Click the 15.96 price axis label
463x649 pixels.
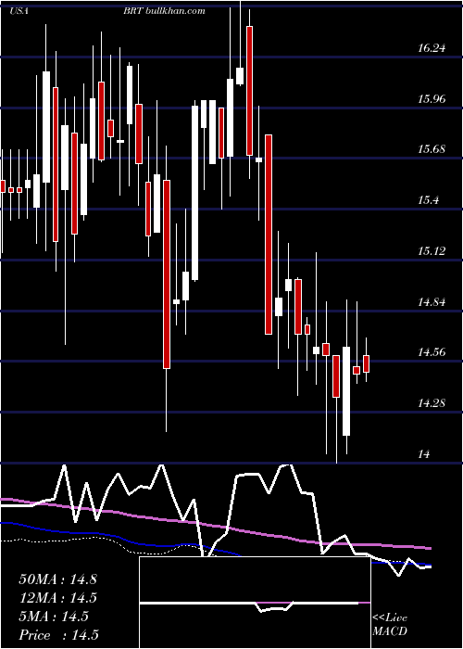tap(432, 98)
